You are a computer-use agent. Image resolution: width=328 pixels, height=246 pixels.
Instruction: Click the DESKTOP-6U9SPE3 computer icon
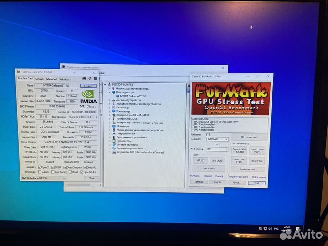[x=109, y=85]
